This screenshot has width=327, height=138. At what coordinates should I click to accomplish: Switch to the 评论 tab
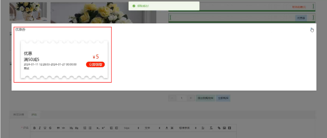[34, 115]
